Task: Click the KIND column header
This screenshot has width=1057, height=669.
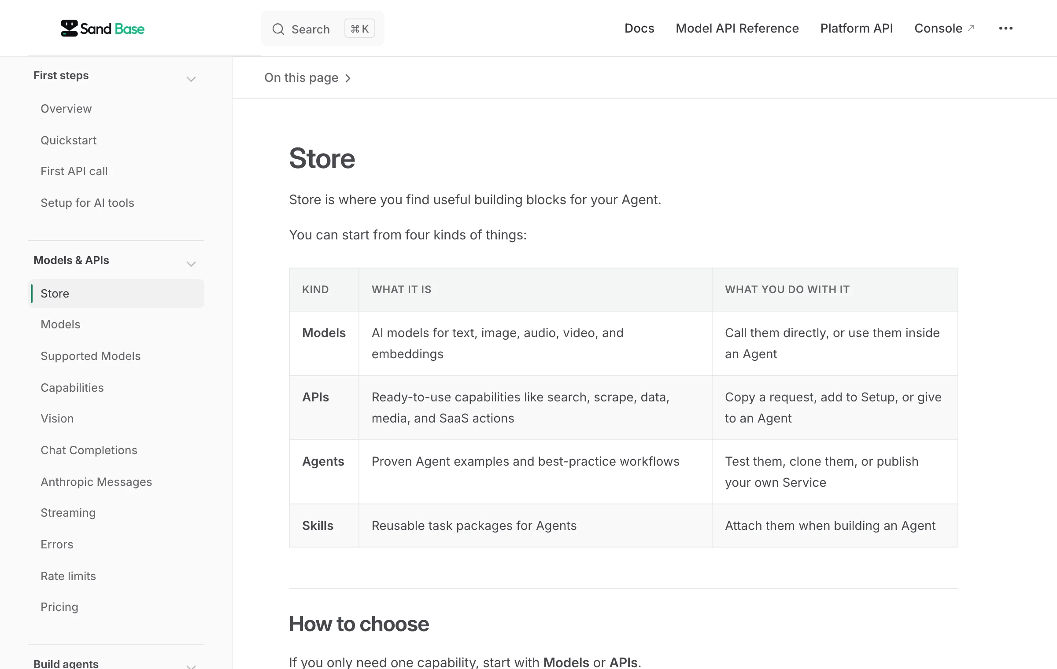Action: pyautogui.click(x=315, y=289)
